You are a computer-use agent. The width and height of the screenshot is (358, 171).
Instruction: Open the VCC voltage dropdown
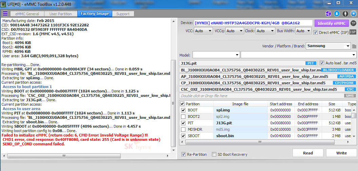tap(203, 31)
